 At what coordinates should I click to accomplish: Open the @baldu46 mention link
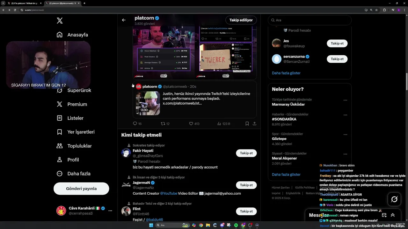pyautogui.click(x=154, y=219)
